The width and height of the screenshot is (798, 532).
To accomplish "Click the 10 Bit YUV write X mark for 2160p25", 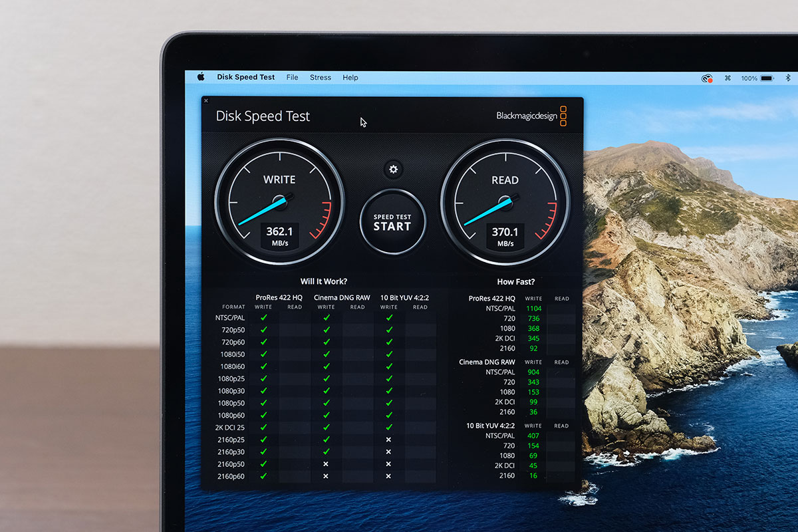I will [389, 440].
